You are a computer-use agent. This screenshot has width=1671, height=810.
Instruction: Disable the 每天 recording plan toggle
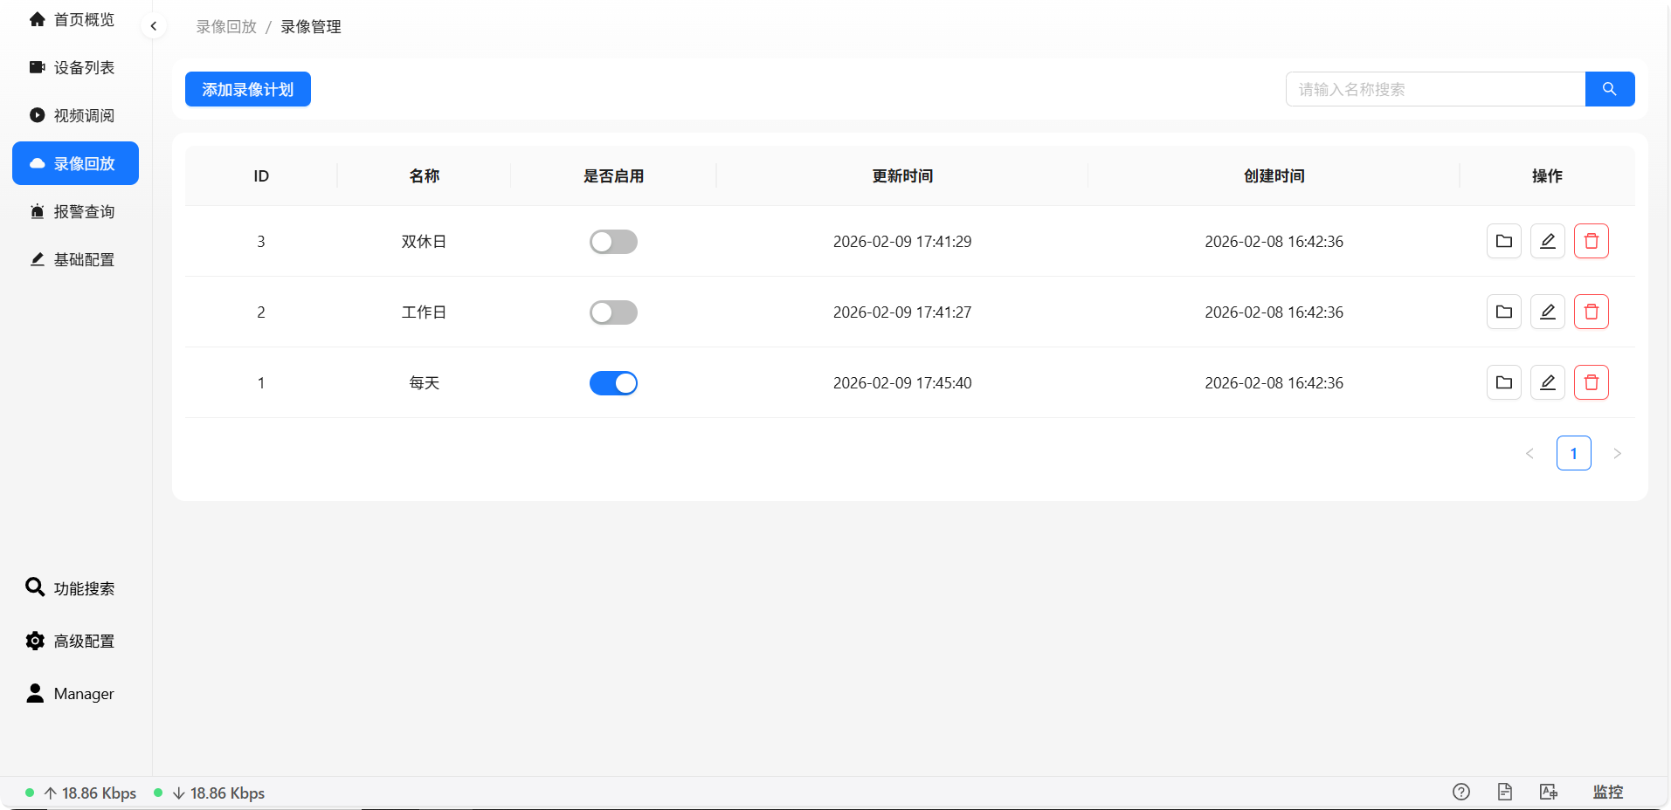(613, 382)
